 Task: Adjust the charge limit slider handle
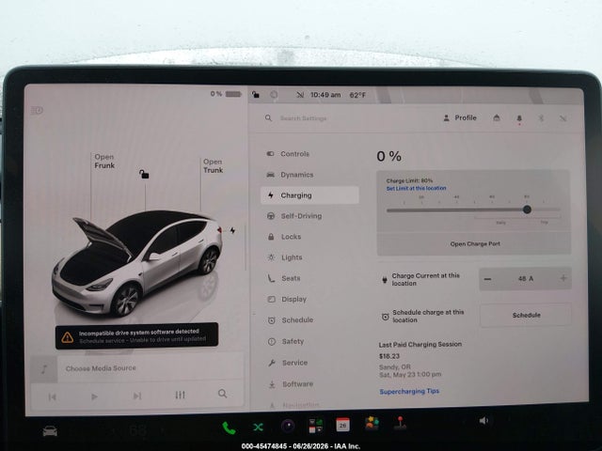(x=527, y=210)
